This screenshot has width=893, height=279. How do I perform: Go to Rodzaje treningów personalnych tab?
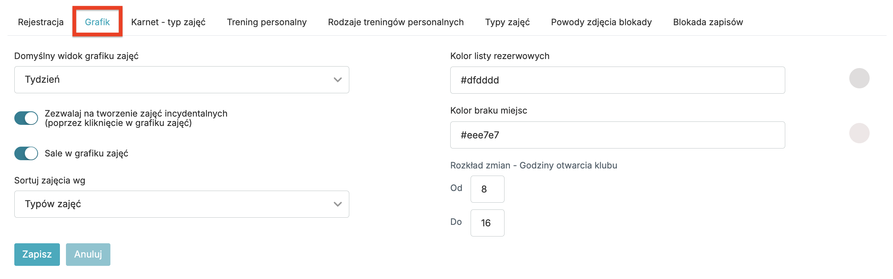pyautogui.click(x=396, y=22)
